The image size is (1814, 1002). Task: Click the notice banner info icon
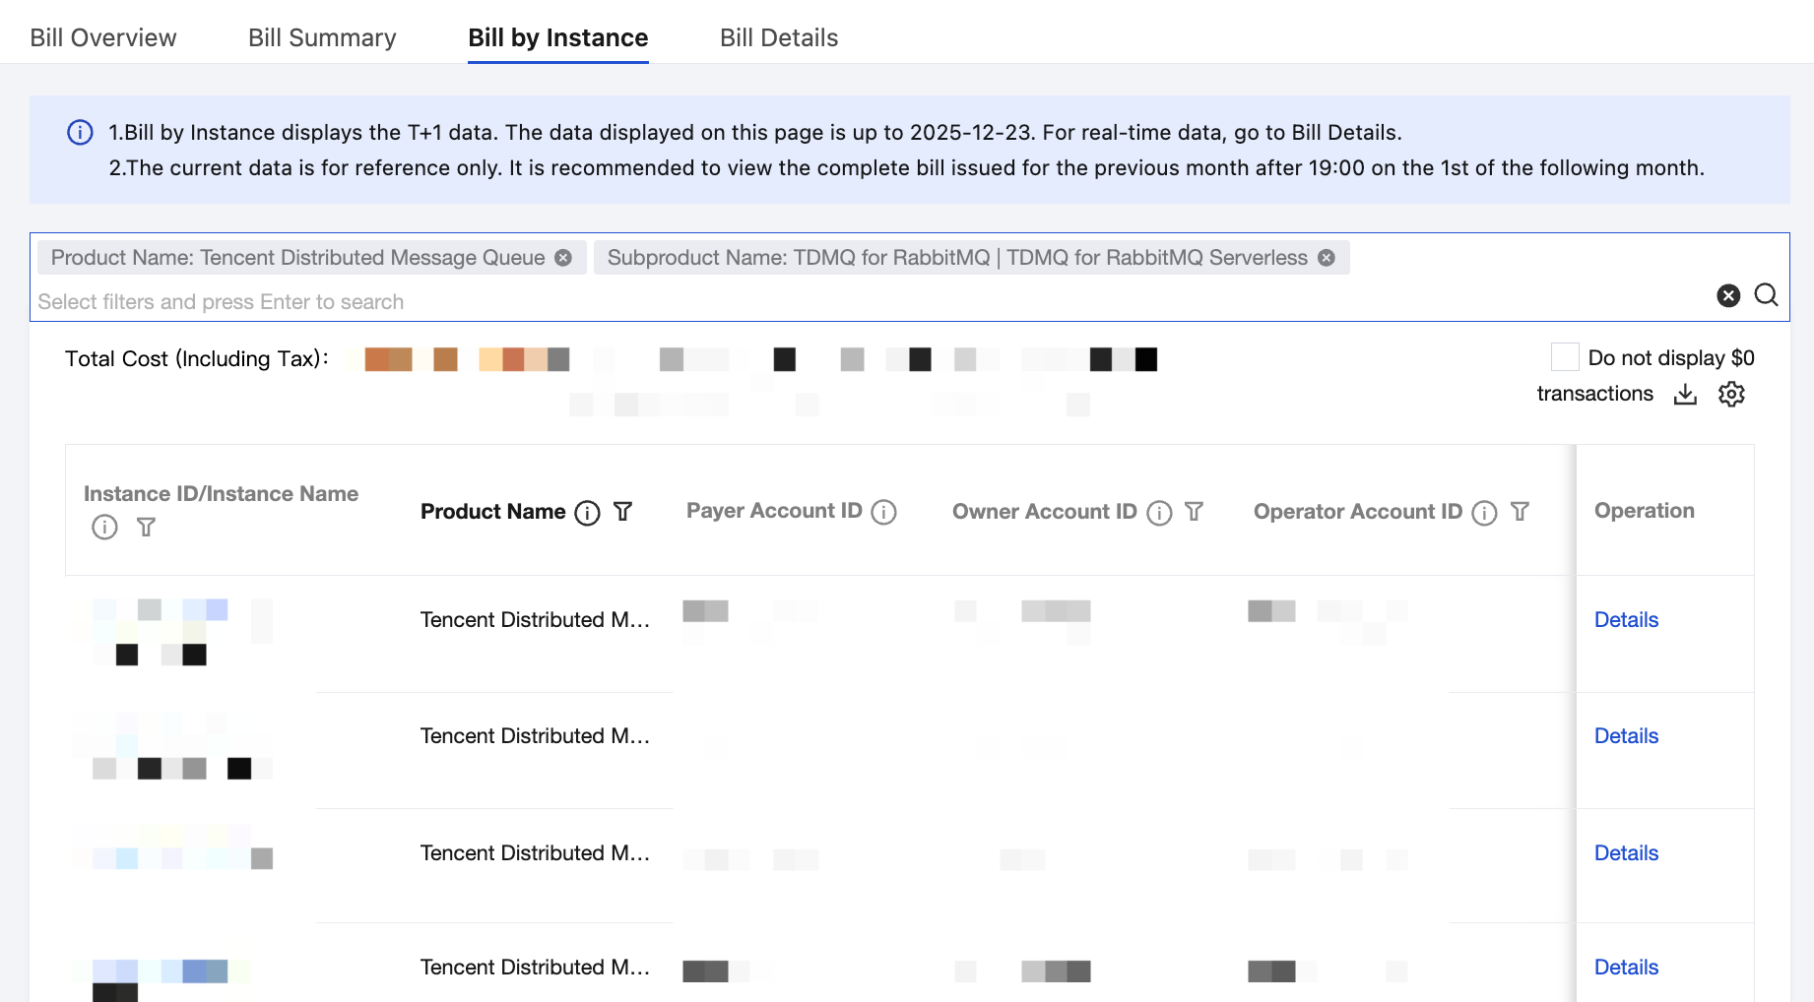coord(80,133)
